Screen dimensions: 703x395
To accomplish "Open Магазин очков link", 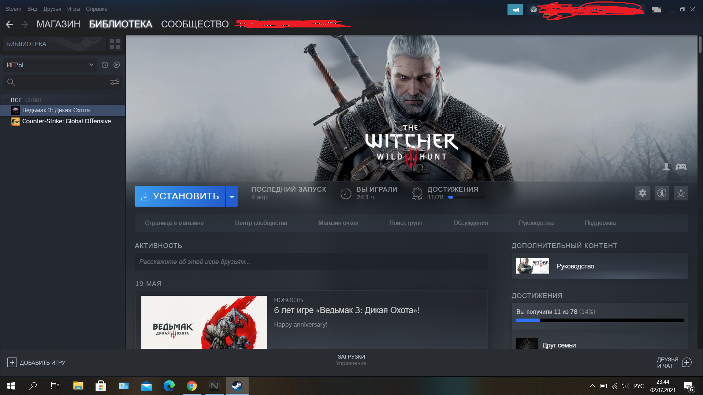I will tap(338, 223).
